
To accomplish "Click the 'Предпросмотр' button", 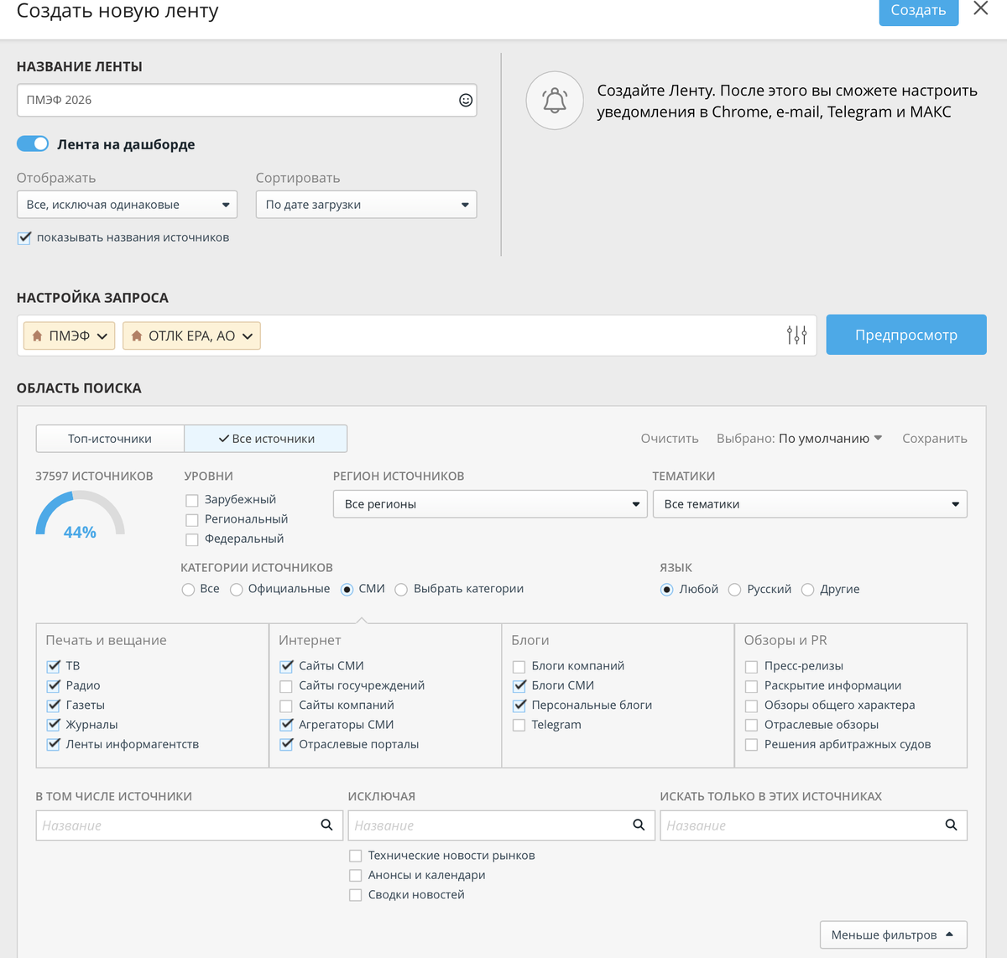I will [906, 335].
